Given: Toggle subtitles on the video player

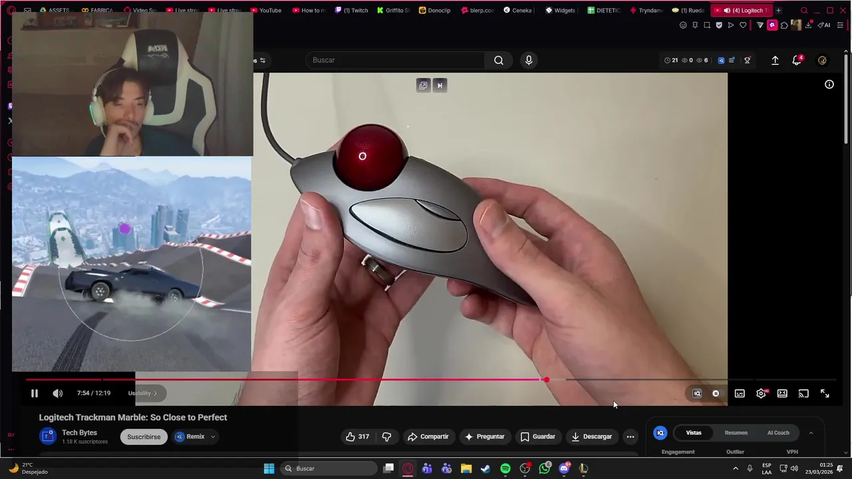Looking at the screenshot, I should pos(740,393).
